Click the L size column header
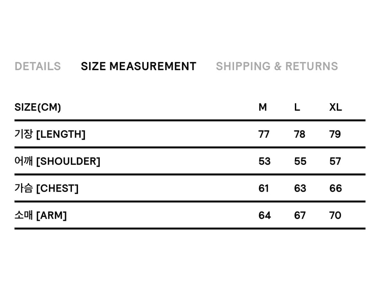The width and height of the screenshot is (380, 299). point(297,107)
